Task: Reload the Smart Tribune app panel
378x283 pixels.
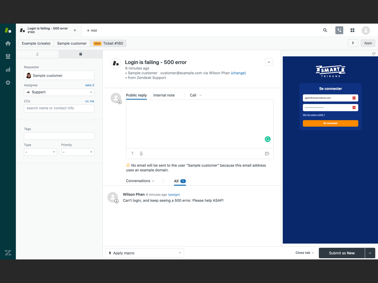Action: 374,54
